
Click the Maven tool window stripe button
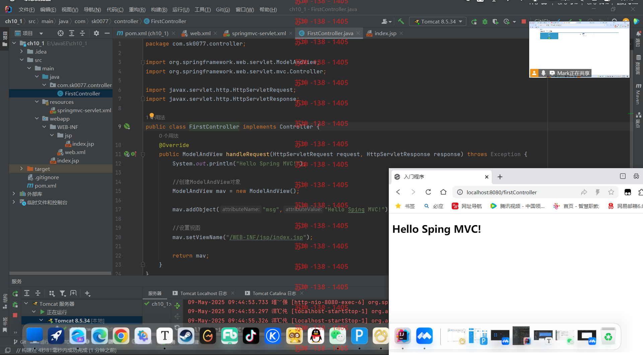(x=638, y=94)
